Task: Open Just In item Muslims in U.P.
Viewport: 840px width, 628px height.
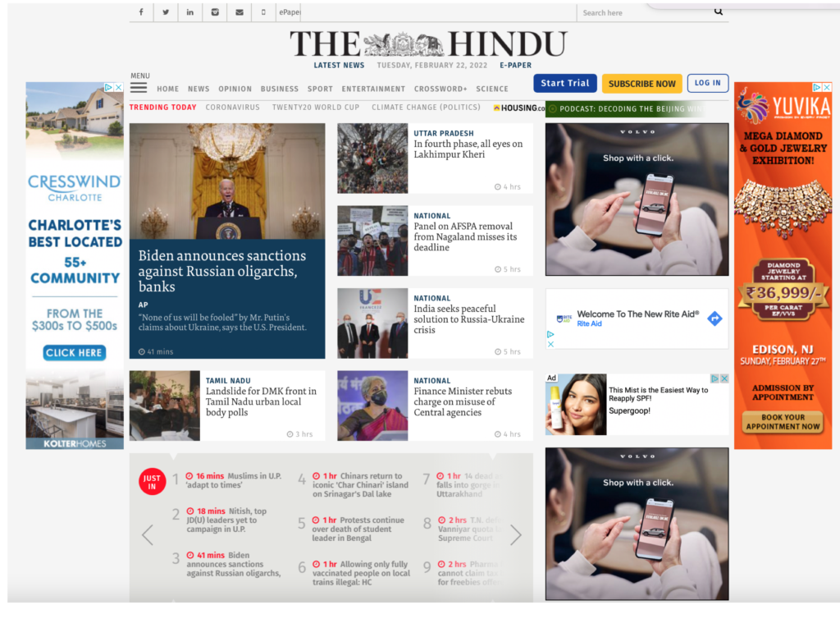Action: coord(234,480)
